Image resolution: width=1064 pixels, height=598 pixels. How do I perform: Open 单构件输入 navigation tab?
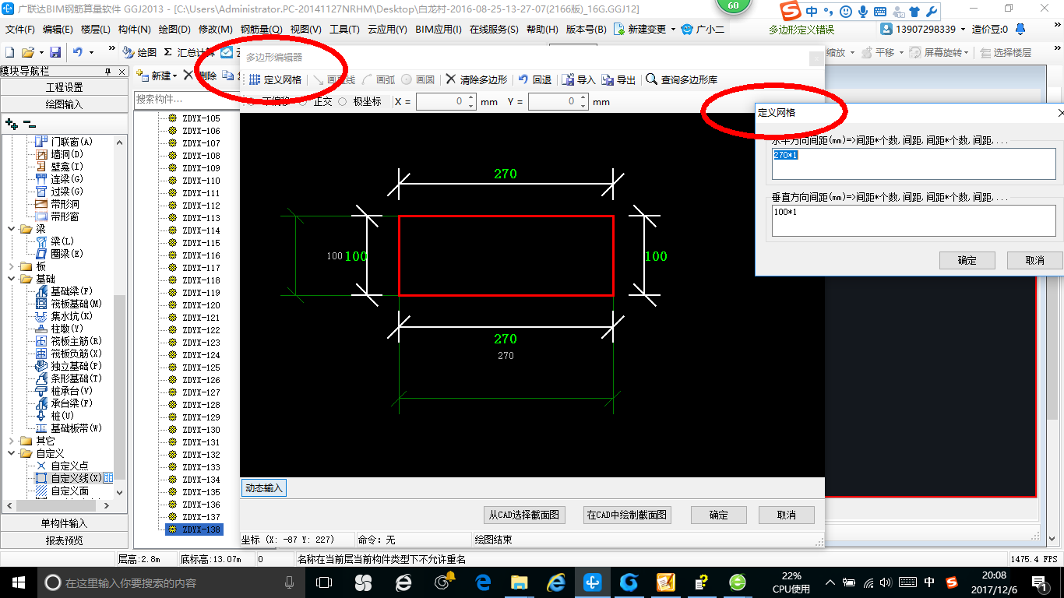point(64,523)
